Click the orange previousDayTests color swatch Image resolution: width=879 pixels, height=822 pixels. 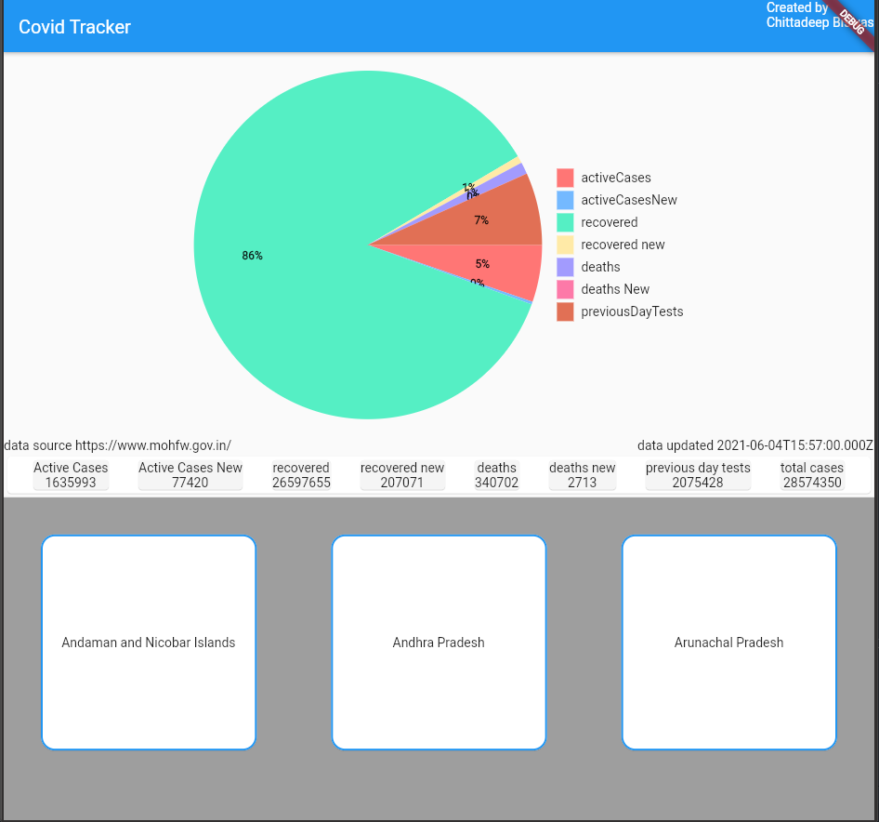[565, 312]
